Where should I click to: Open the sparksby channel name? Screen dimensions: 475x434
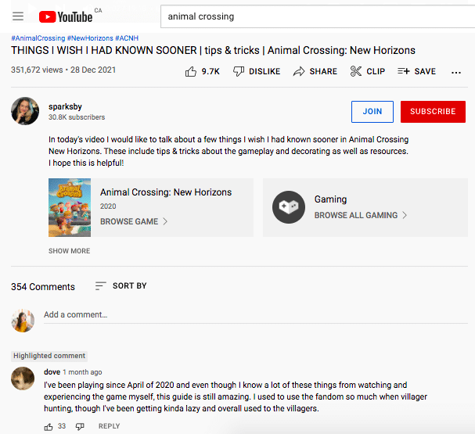[x=65, y=106]
